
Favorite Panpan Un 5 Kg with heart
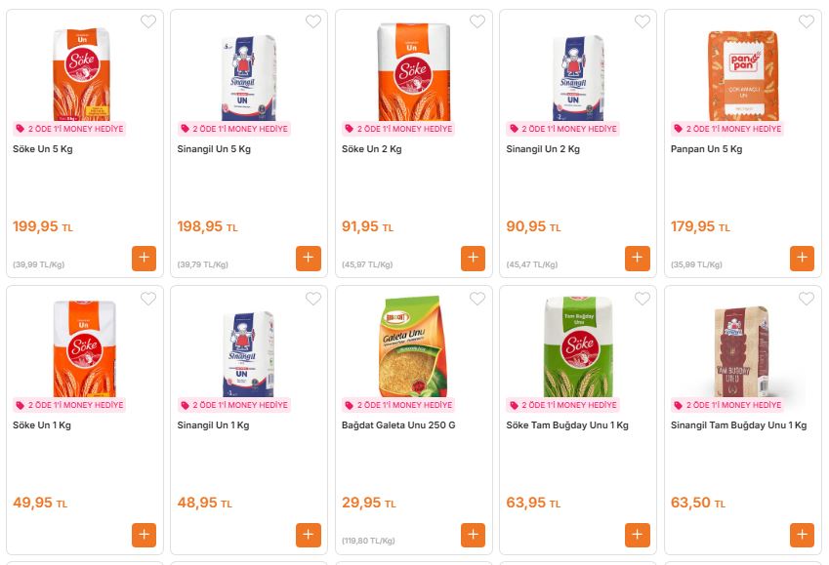[x=807, y=21]
